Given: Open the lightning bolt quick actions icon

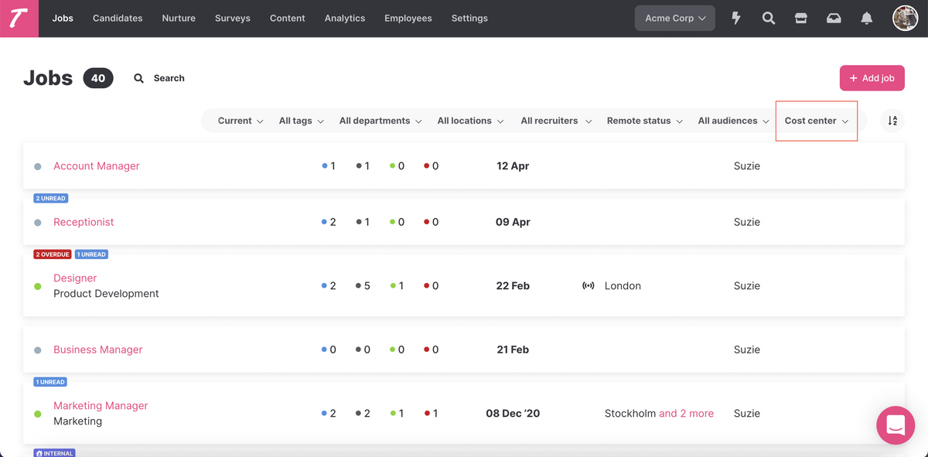Looking at the screenshot, I should (736, 19).
